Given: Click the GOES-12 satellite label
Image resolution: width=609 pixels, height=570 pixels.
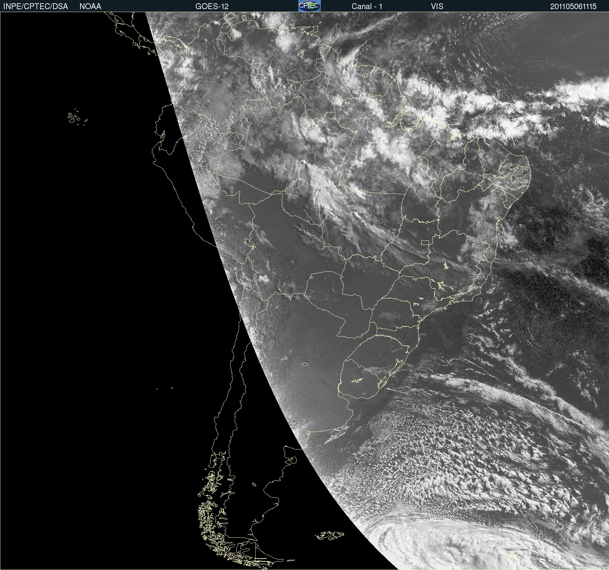Looking at the screenshot, I should pos(212,7).
